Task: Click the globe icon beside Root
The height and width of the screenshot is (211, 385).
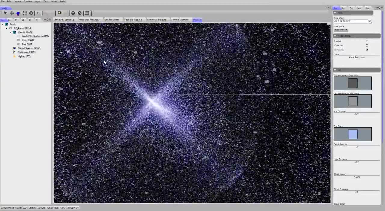Action: pyautogui.click(x=6, y=24)
